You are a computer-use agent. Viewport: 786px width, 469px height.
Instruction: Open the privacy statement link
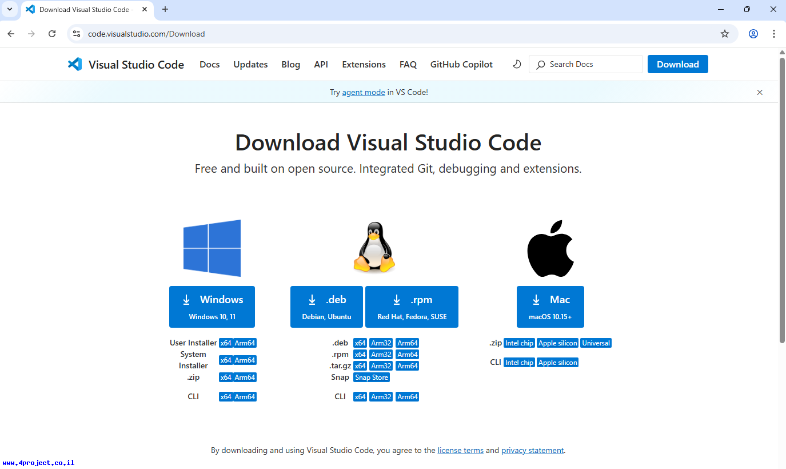(533, 450)
